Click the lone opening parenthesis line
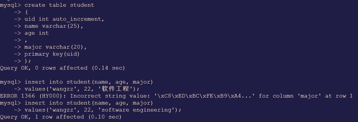Image resolution: width=358 pixels, height=122 pixels. [x=26, y=12]
